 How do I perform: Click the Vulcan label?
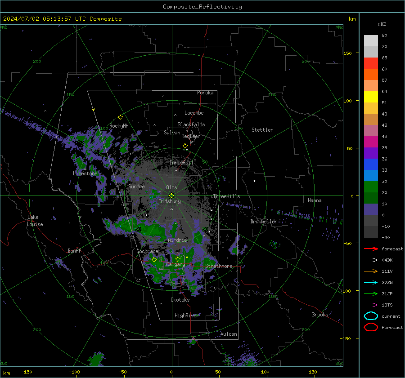coord(229,334)
